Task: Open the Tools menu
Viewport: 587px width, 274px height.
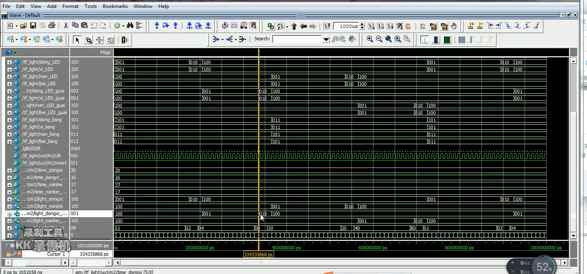Action: [90, 6]
